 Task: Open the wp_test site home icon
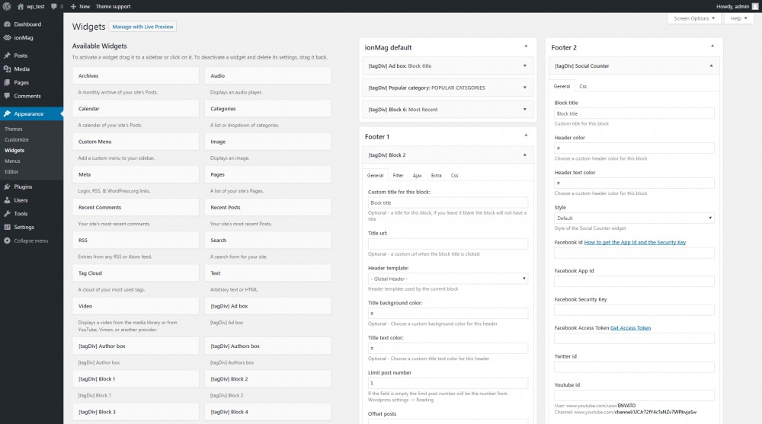click(21, 6)
